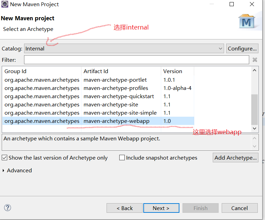This screenshot has height=220, width=265.
Task: Click the archetype description text
Action: [x=81, y=139]
